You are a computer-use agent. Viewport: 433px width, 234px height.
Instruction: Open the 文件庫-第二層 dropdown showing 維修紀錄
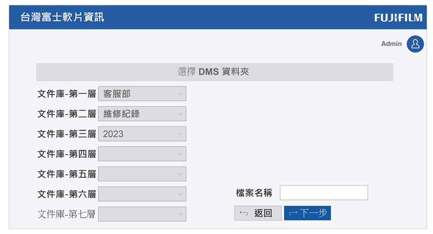[142, 113]
